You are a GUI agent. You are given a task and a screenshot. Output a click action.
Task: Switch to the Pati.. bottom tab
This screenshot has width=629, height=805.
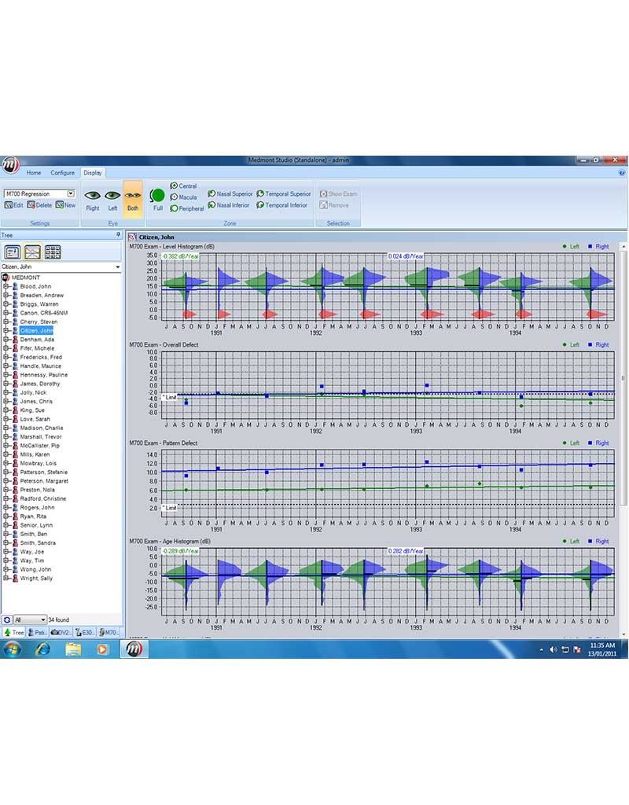click(x=36, y=633)
